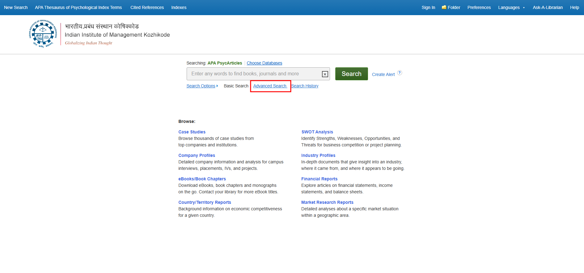Open Choose Databases link
The width and height of the screenshot is (584, 273).
coord(264,63)
